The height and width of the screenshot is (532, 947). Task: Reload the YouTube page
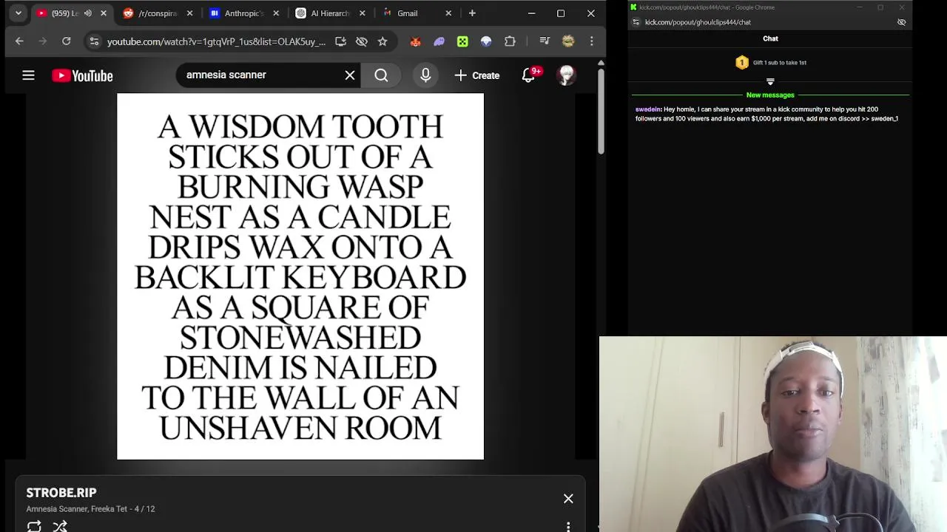click(66, 41)
